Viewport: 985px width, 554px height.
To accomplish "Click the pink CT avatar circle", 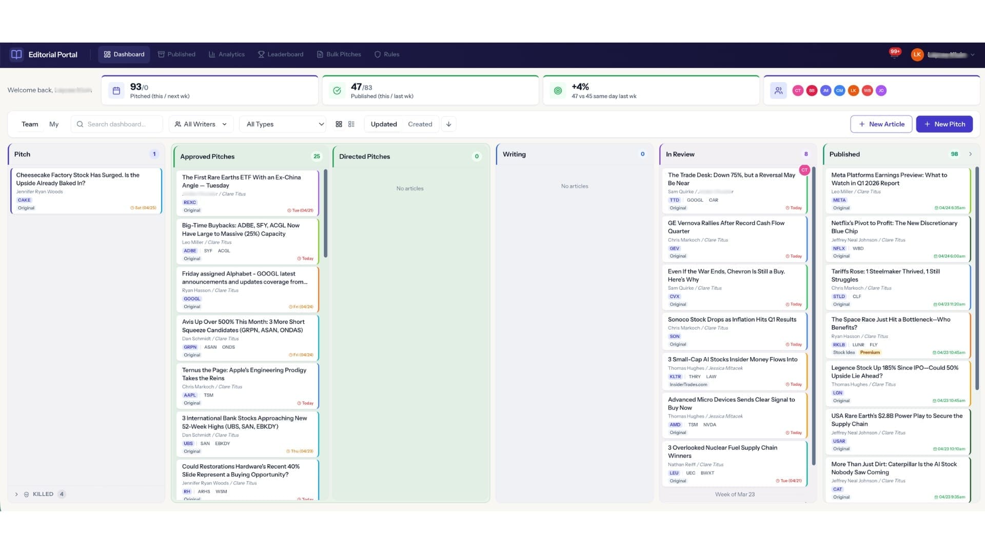I will pos(797,91).
